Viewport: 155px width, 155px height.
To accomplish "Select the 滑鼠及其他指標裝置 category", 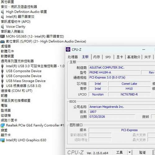I will point(15,101).
